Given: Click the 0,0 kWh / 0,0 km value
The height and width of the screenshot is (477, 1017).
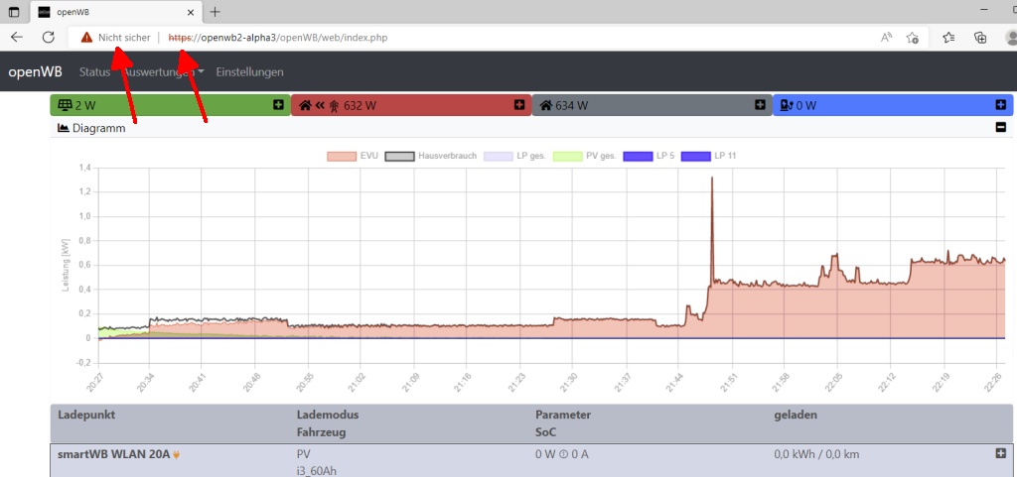Looking at the screenshot, I should (x=816, y=454).
